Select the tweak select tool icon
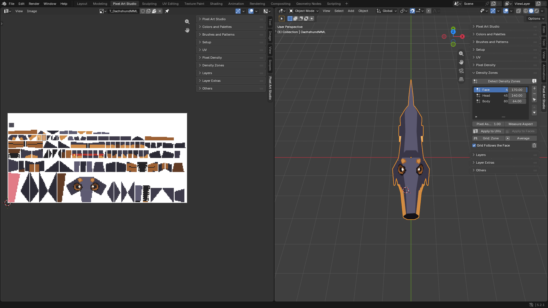Image resolution: width=548 pixels, height=308 pixels. click(282, 19)
